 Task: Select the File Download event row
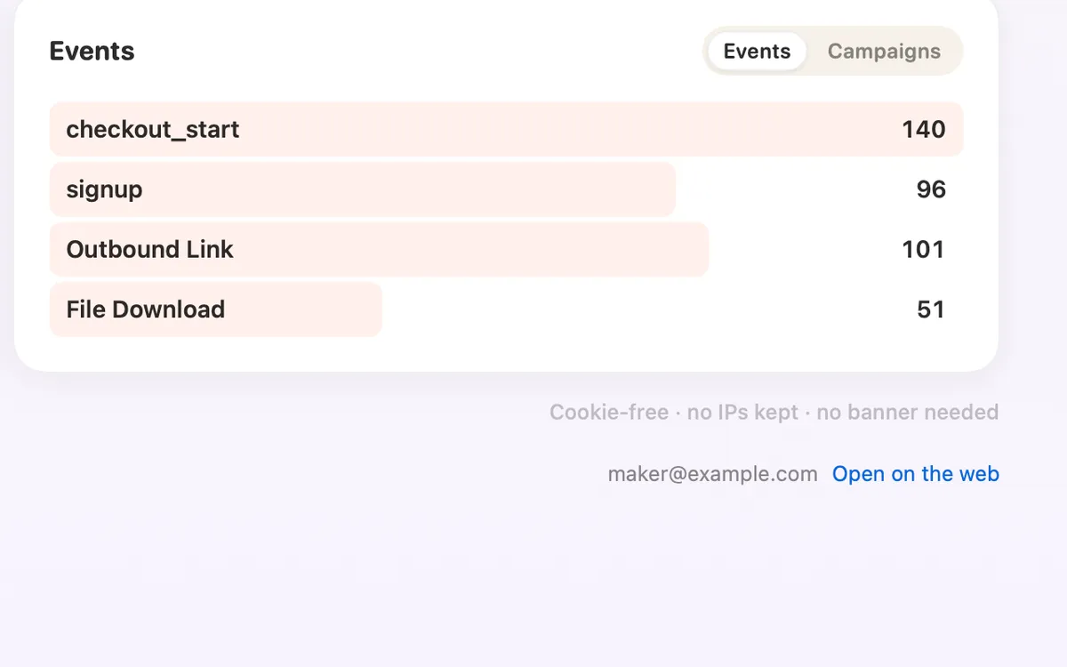click(x=506, y=309)
